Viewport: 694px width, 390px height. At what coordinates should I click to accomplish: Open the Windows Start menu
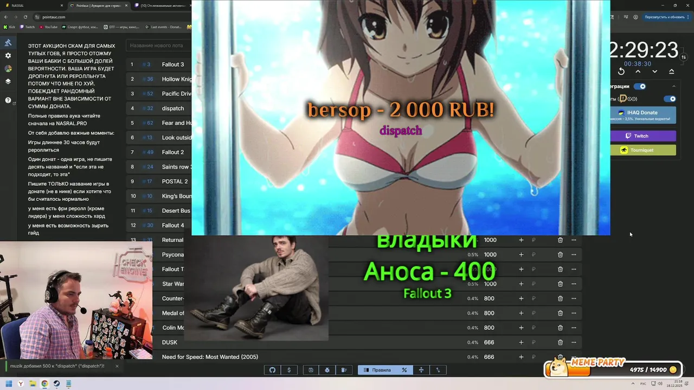pos(9,383)
